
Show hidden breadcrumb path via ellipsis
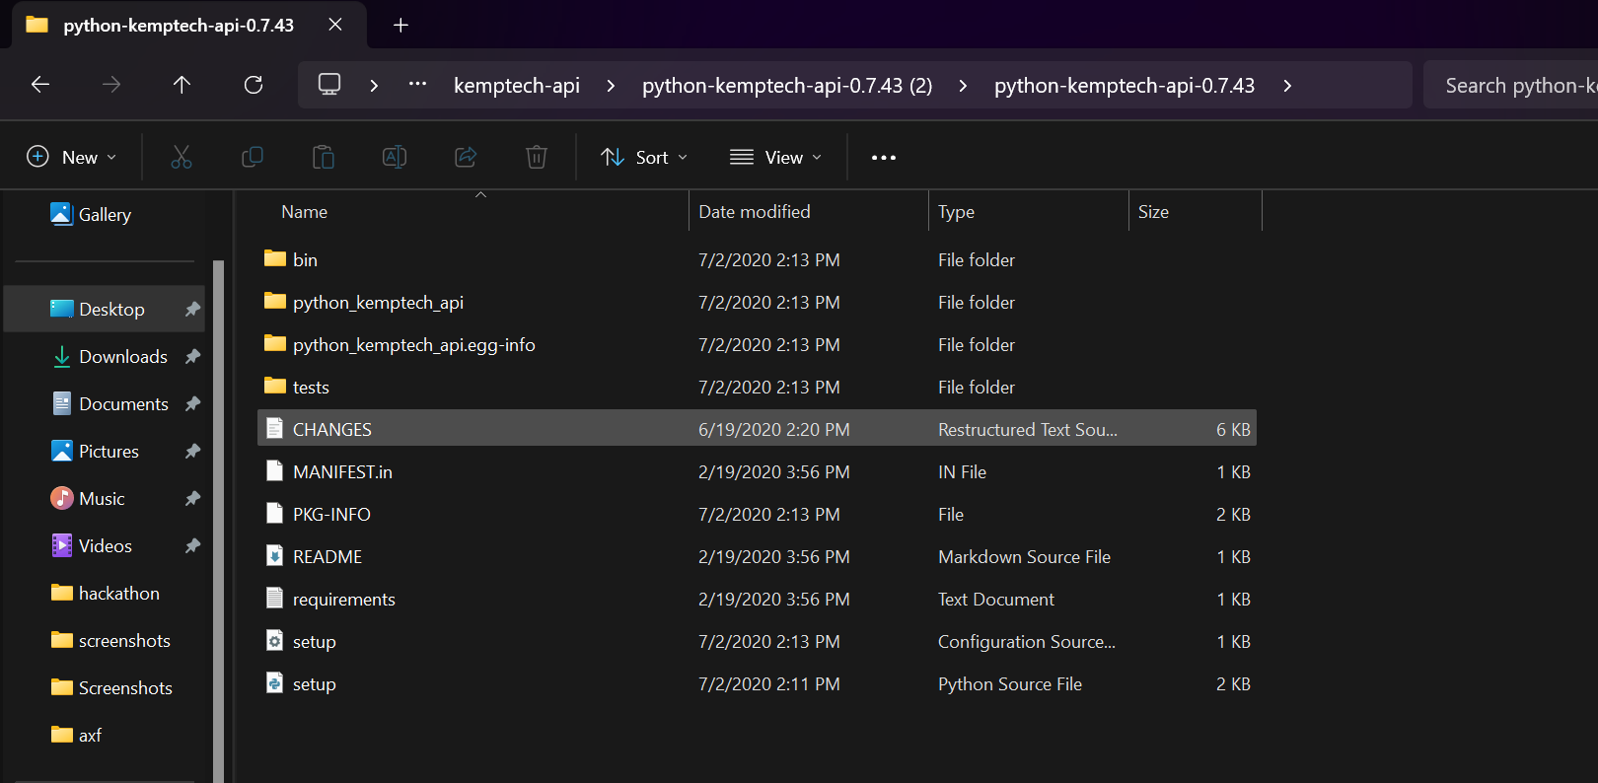point(418,85)
